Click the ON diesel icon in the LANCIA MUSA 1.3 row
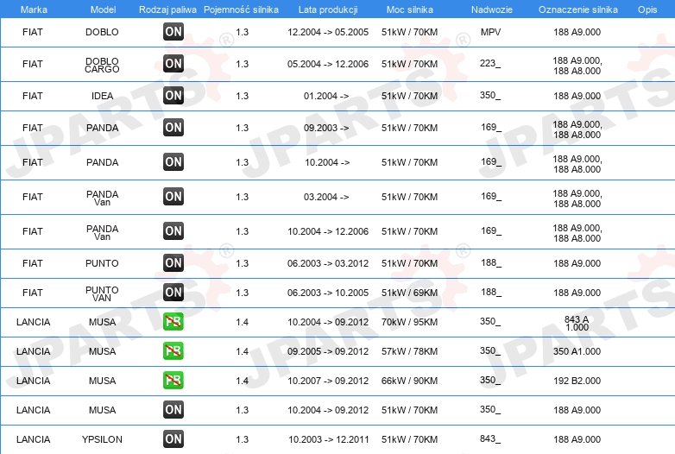 point(173,410)
